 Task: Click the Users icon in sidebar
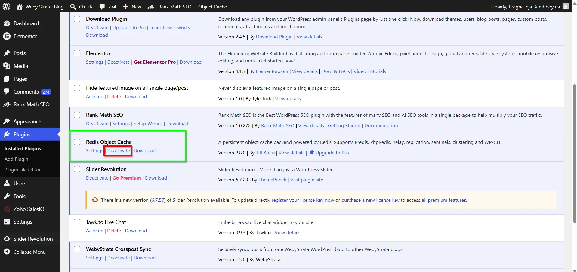7,183
